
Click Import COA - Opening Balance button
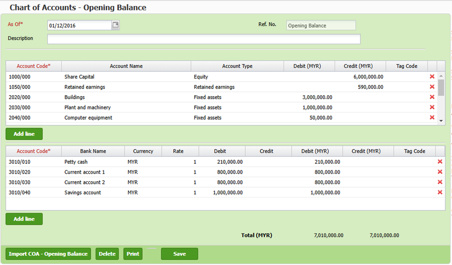click(x=48, y=254)
